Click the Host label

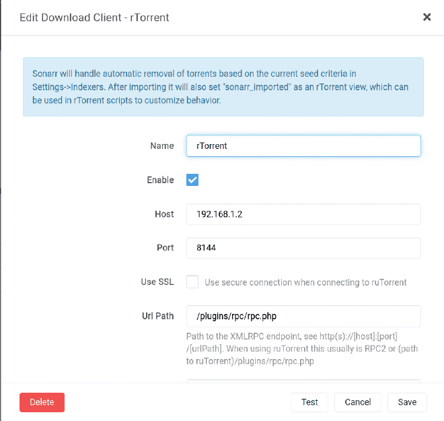click(164, 214)
